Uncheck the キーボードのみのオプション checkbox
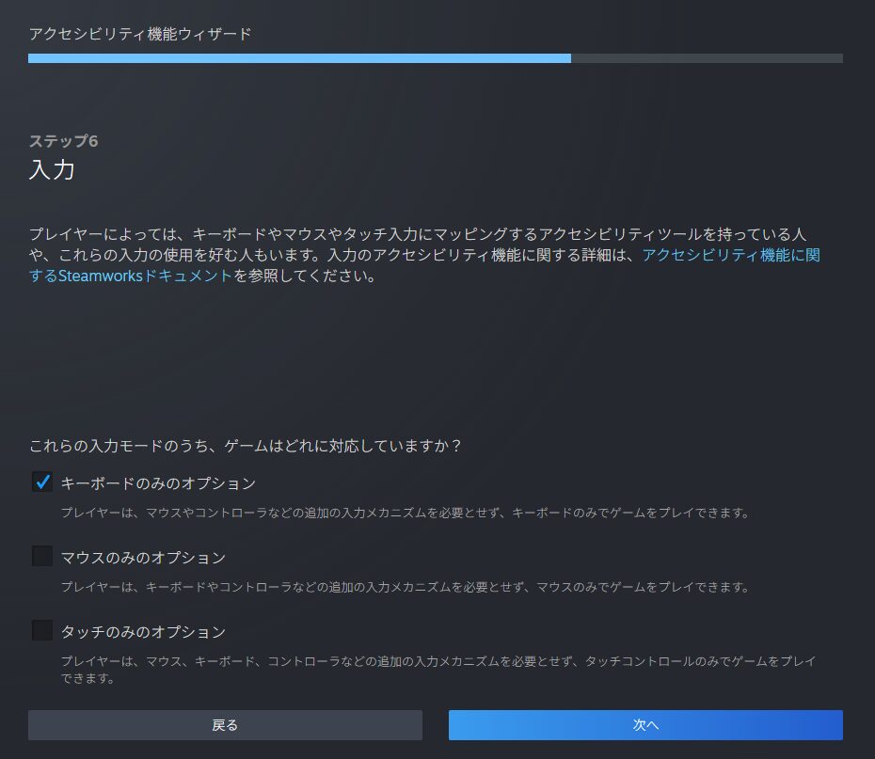This screenshot has height=759, width=875. coord(41,482)
